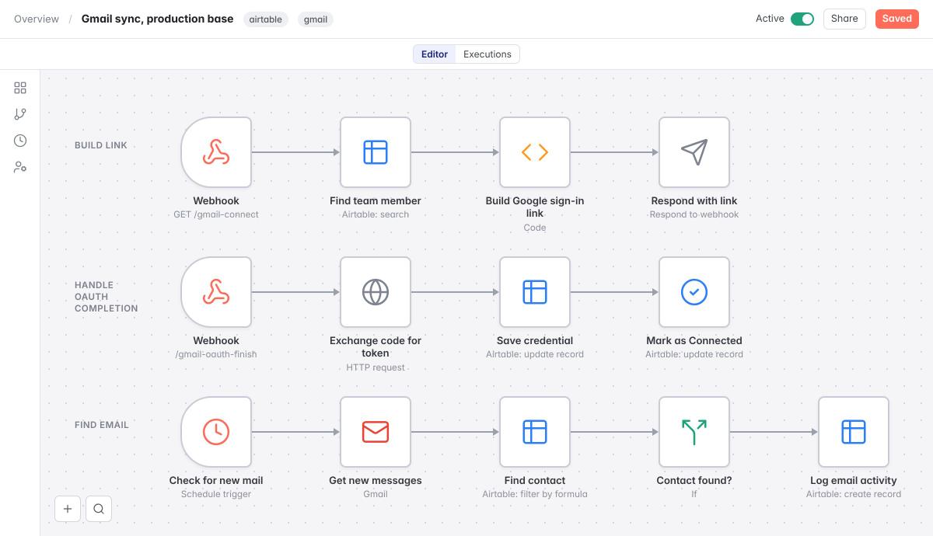Click the workflow title Gmail sync, production base
The height and width of the screenshot is (536, 933).
(x=157, y=19)
